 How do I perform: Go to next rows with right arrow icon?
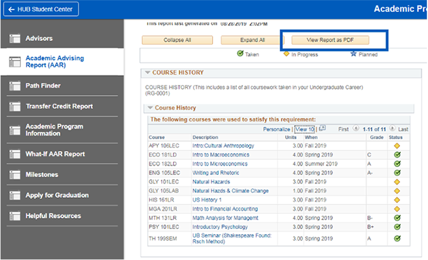point(392,128)
